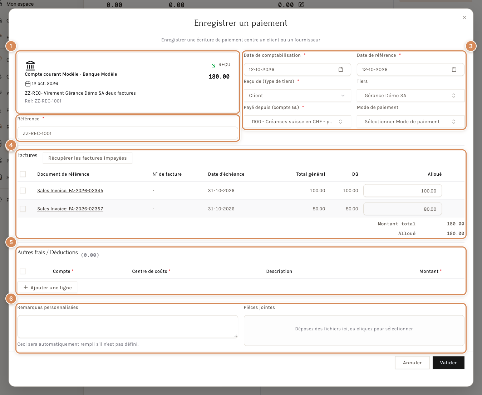Click Récupérer les factures impayées button
Viewport: 482px width, 395px height.
tap(88, 158)
